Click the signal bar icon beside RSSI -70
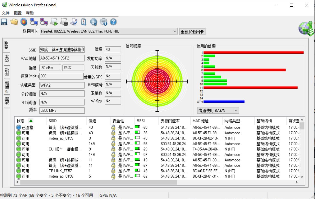The height and width of the screenshot is (199, 315). coord(137,138)
